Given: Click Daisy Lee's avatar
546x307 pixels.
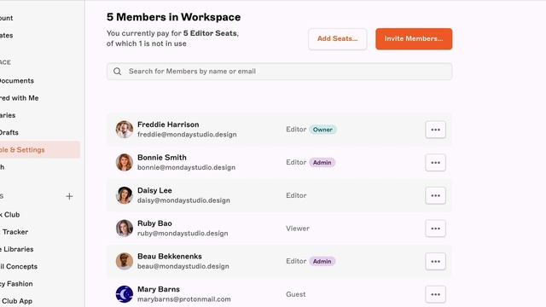Looking at the screenshot, I should 125,195.
